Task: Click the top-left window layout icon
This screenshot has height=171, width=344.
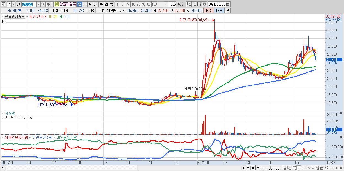Action: 3,4
